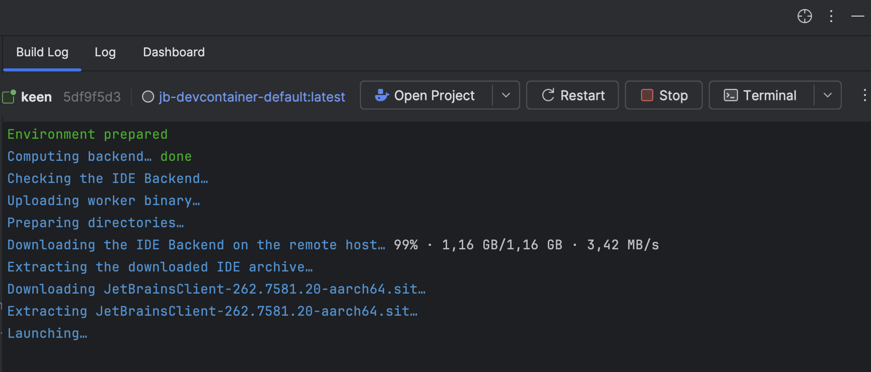Click the circle status icon beside jb-devcontainer image
Image resolution: width=871 pixels, height=372 pixels.
pos(148,97)
